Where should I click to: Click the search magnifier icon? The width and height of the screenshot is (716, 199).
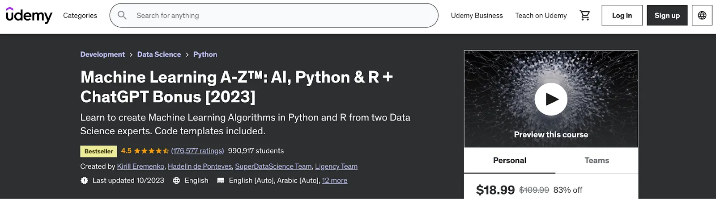122,16
